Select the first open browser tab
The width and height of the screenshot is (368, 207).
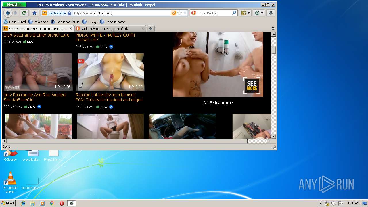(38, 28)
